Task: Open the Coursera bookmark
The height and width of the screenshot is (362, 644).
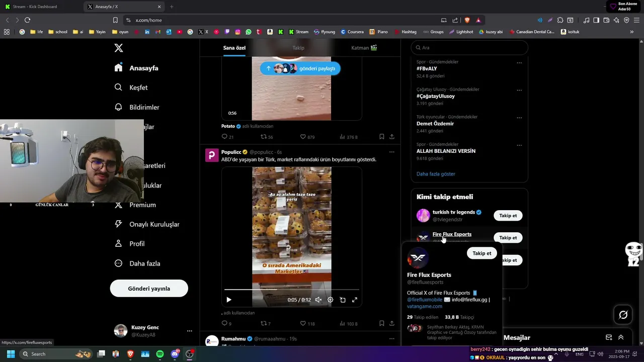Action: [352, 32]
